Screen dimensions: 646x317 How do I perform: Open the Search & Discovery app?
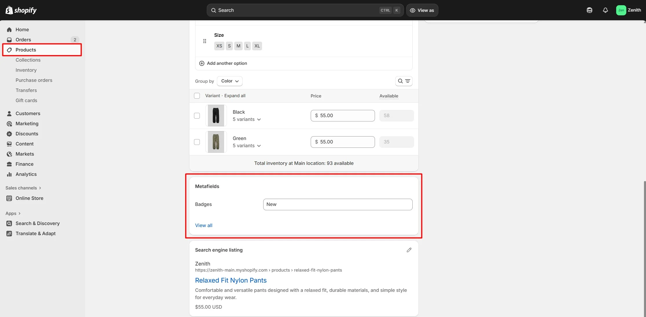coord(37,223)
